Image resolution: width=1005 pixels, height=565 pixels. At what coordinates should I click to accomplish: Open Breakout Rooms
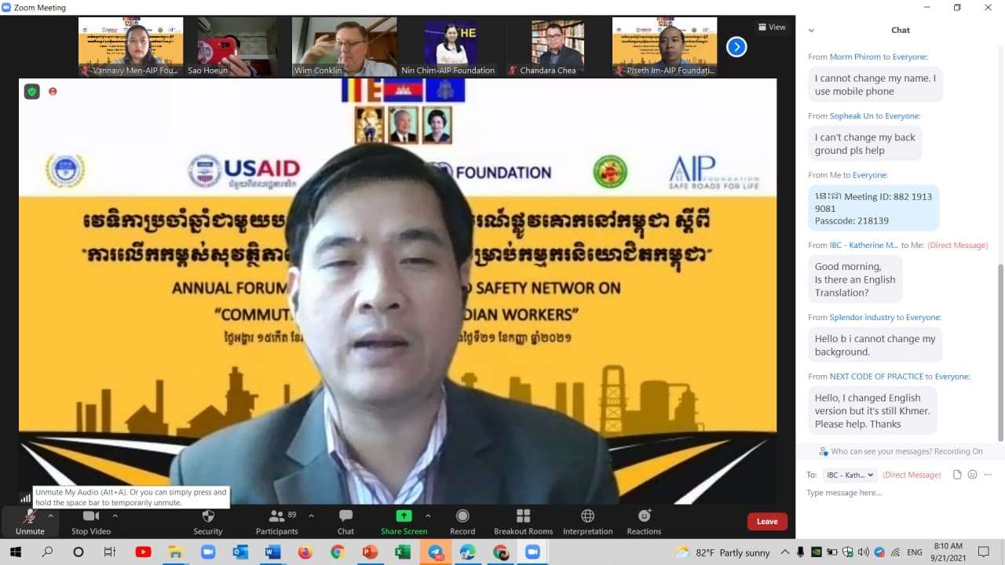(523, 521)
